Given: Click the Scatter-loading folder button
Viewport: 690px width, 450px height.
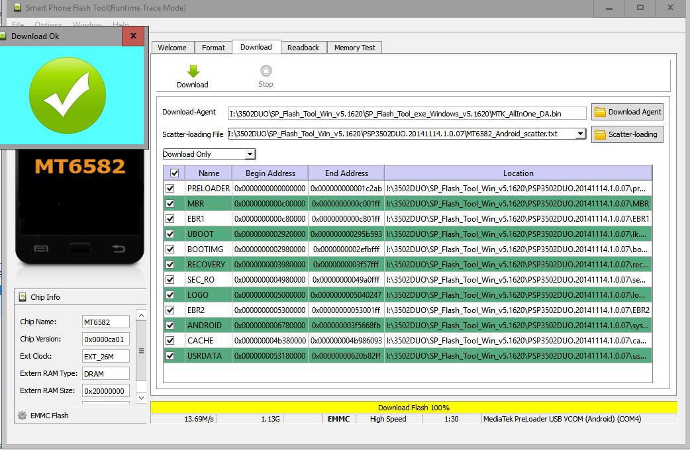Looking at the screenshot, I should tap(626, 134).
